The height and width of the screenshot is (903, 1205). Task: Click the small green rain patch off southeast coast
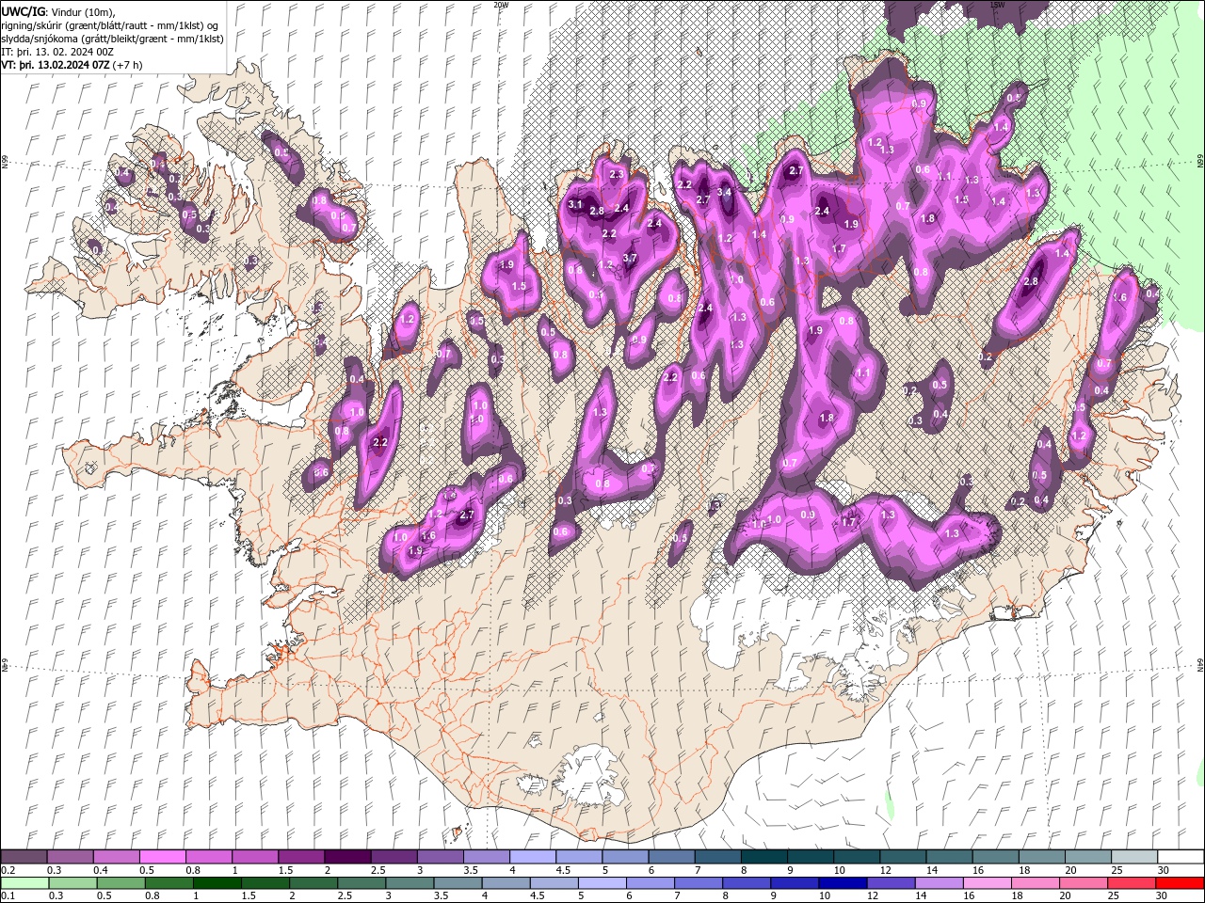click(888, 804)
